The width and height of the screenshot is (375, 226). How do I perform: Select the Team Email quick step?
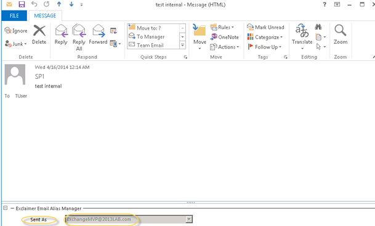pos(153,45)
